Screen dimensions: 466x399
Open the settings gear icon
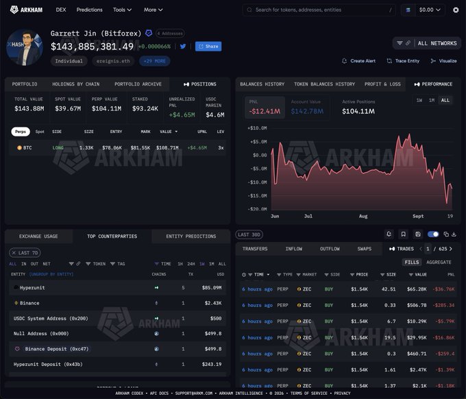coord(456,10)
